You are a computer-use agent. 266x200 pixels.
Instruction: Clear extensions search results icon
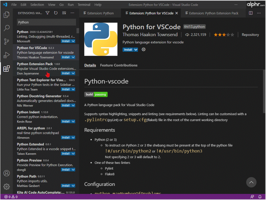coord(64,13)
